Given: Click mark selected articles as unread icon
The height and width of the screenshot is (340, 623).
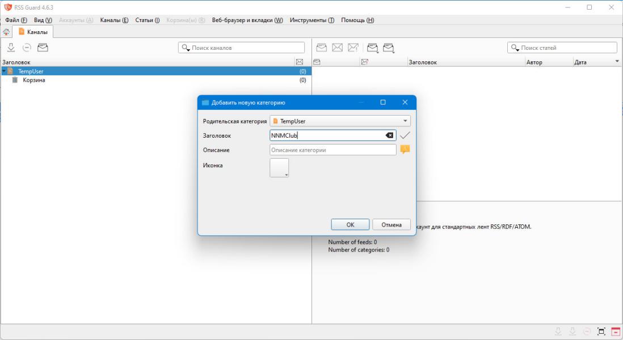Looking at the screenshot, I should click(338, 48).
